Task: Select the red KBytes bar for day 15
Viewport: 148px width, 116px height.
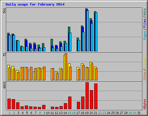Action: point(70,103)
